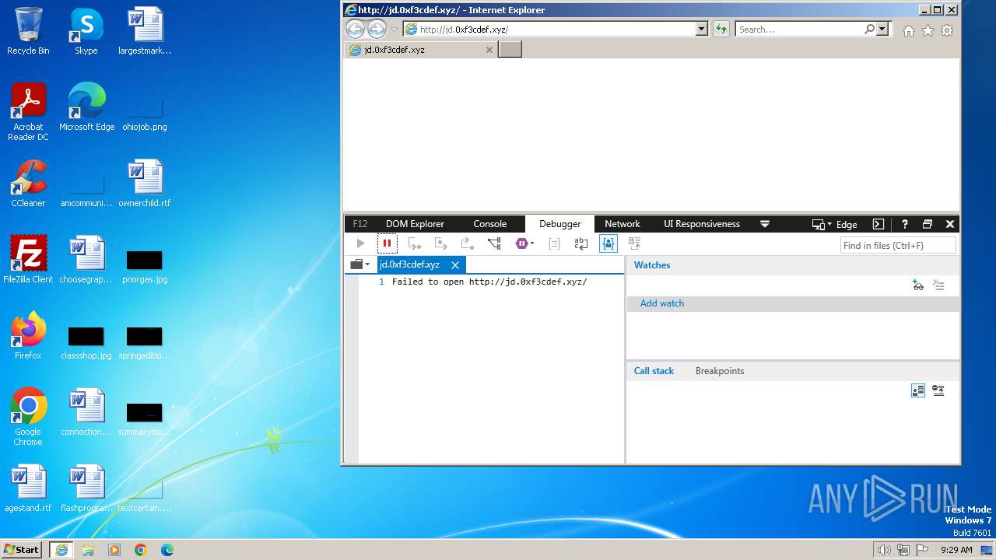Select the Recycle Bin desktop icon
The image size is (996, 560).
click(x=28, y=31)
